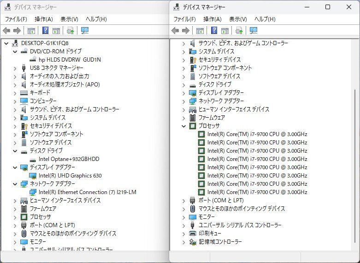360x263 pixels.
Task: Click the right window's vertical scrollbar
Action: click(x=355, y=138)
